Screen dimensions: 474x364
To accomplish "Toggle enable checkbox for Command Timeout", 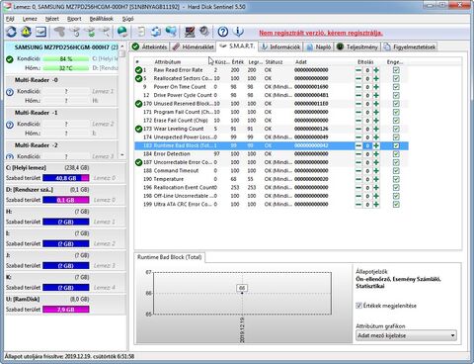I will [x=396, y=170].
